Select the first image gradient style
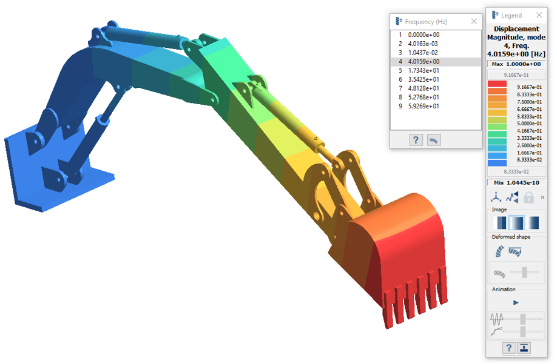 [500, 223]
